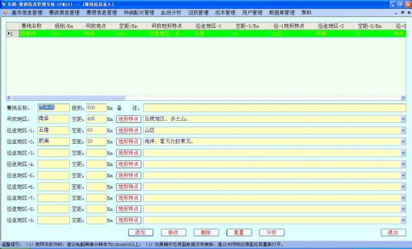412x249 pixels.
Task: Expand terrain dropdown for 沿途地区-9
Action: tap(403, 220)
